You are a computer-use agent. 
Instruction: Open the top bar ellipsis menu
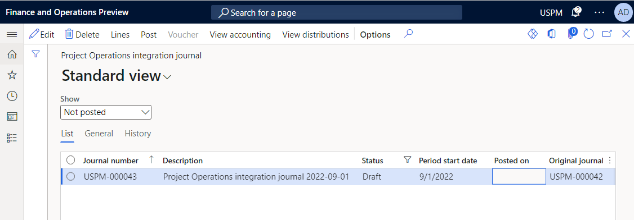599,12
